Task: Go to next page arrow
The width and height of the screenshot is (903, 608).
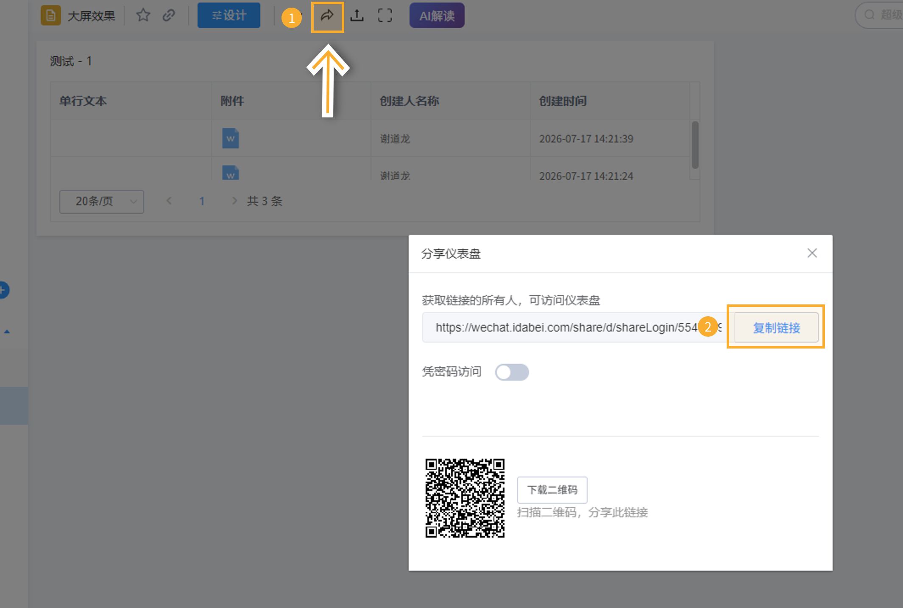Action: [234, 201]
